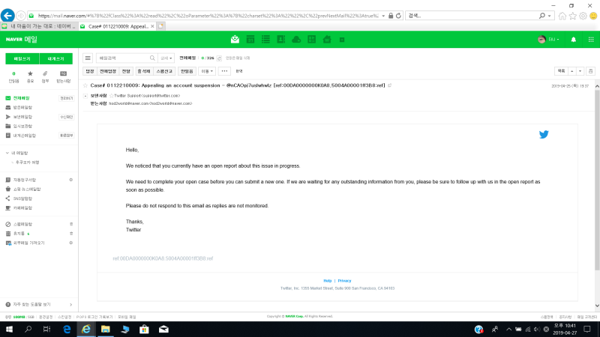600x337 pixels.
Task: Click 삭제 delete button
Action: (144, 71)
